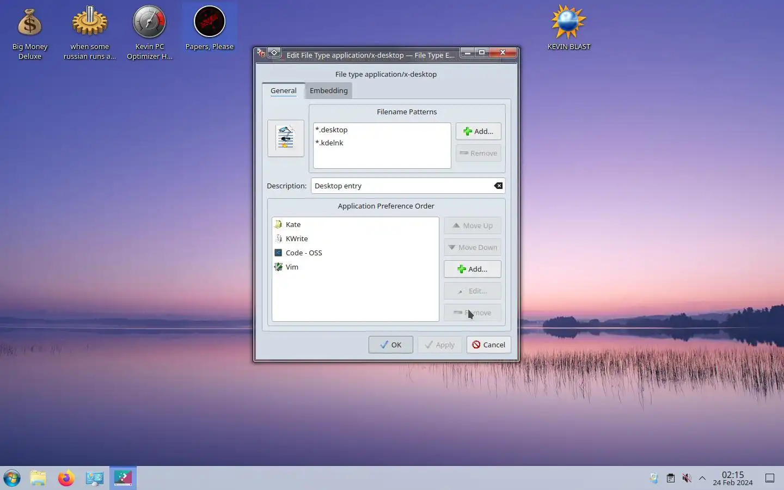This screenshot has height=490, width=784.
Task: Select Code - OSS in the application list
Action: tap(355, 253)
